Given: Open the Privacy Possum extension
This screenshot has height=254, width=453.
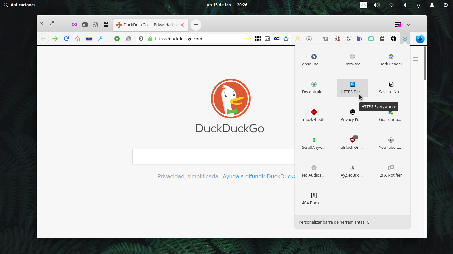Looking at the screenshot, I should pyautogui.click(x=352, y=116).
